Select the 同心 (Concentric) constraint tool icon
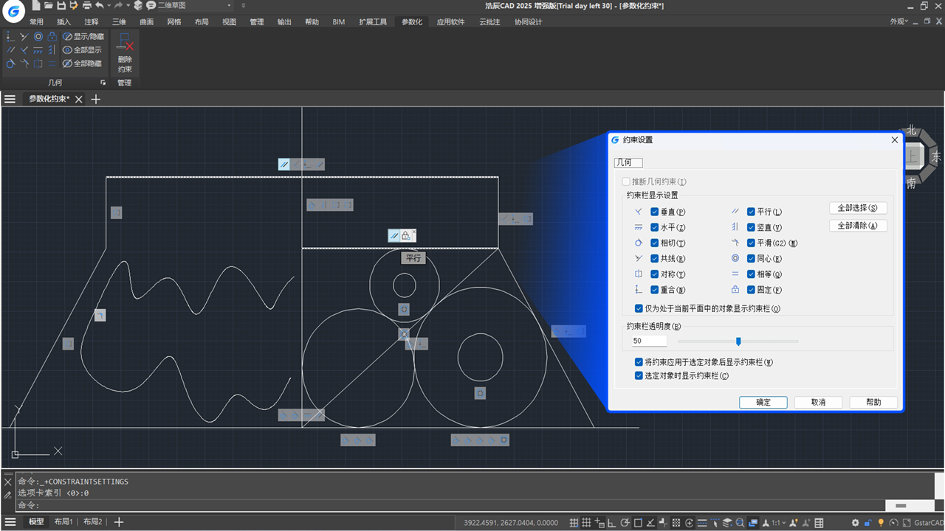This screenshot has width=945, height=531. tap(735, 258)
